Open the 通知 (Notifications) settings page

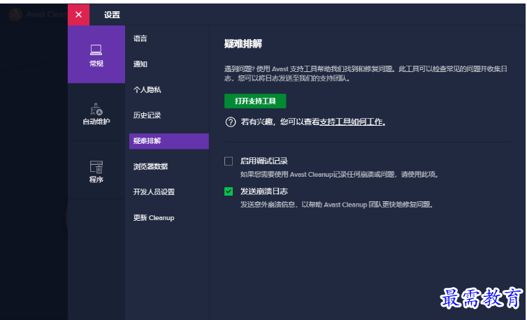click(x=140, y=64)
